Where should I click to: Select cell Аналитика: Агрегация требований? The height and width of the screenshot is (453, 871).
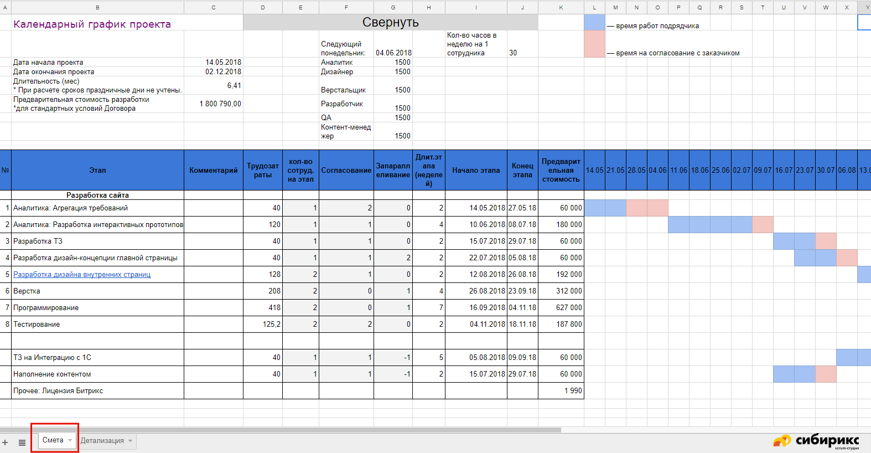pos(97,208)
